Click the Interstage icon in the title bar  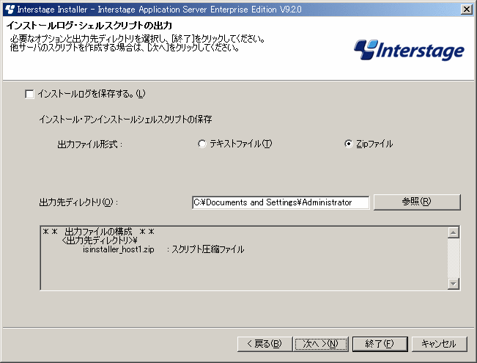click(x=10, y=10)
